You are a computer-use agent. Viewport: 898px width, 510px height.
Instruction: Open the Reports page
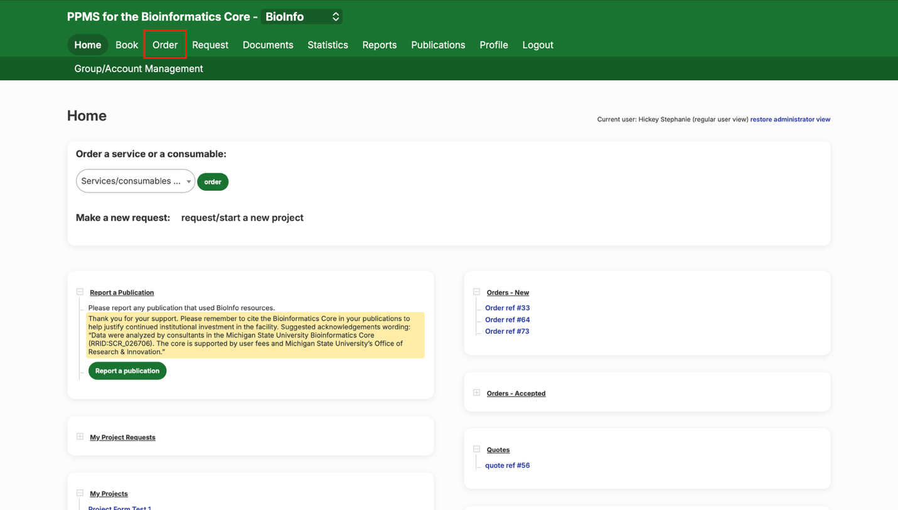tap(380, 45)
